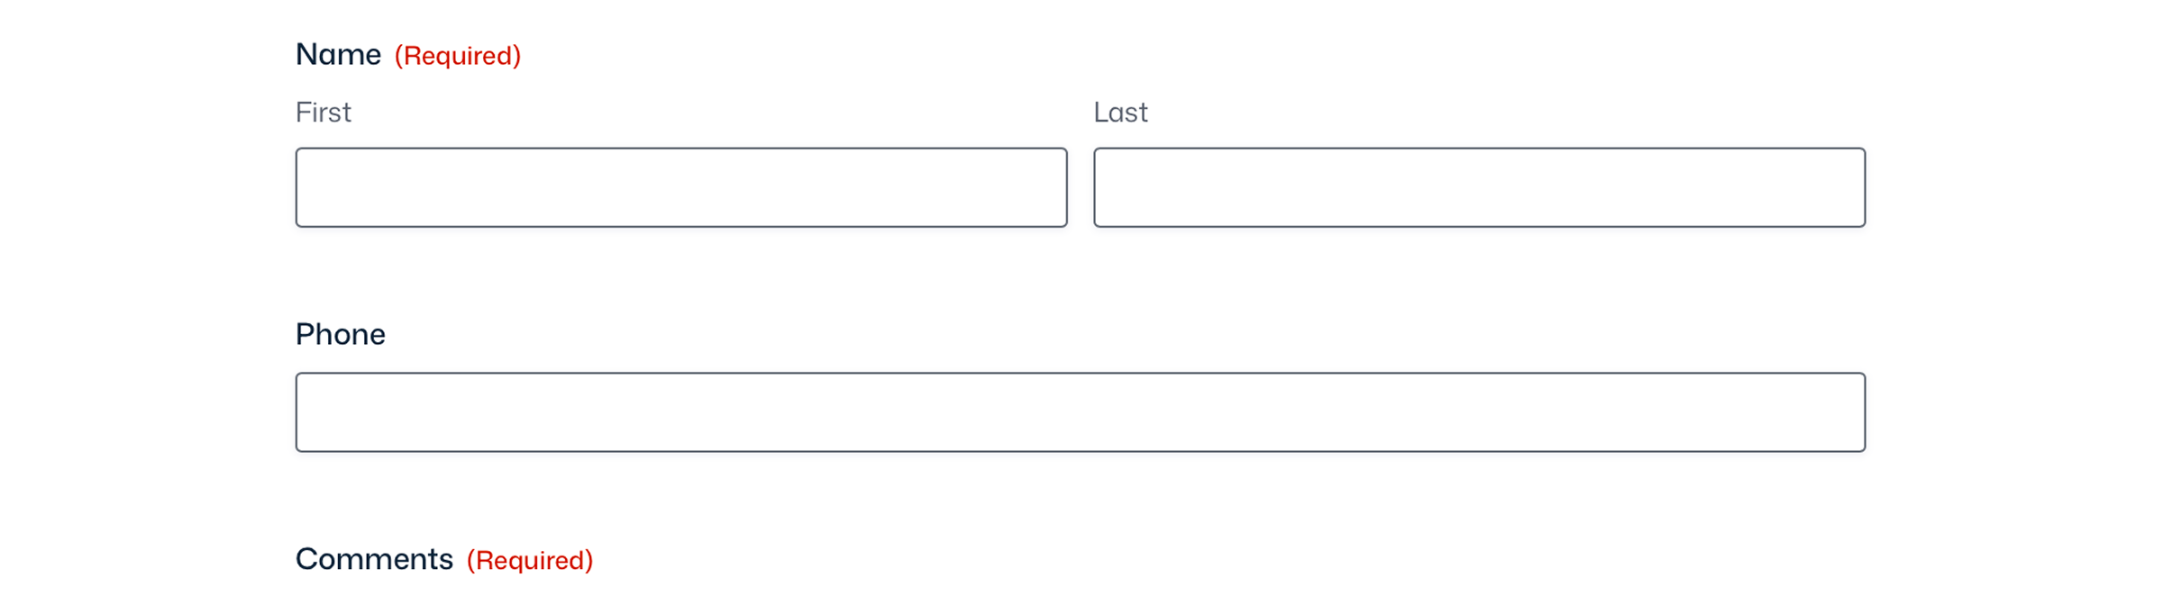Viewport: 2163px width, 605px height.
Task: Select the First name input to begin typing
Action: 680,186
